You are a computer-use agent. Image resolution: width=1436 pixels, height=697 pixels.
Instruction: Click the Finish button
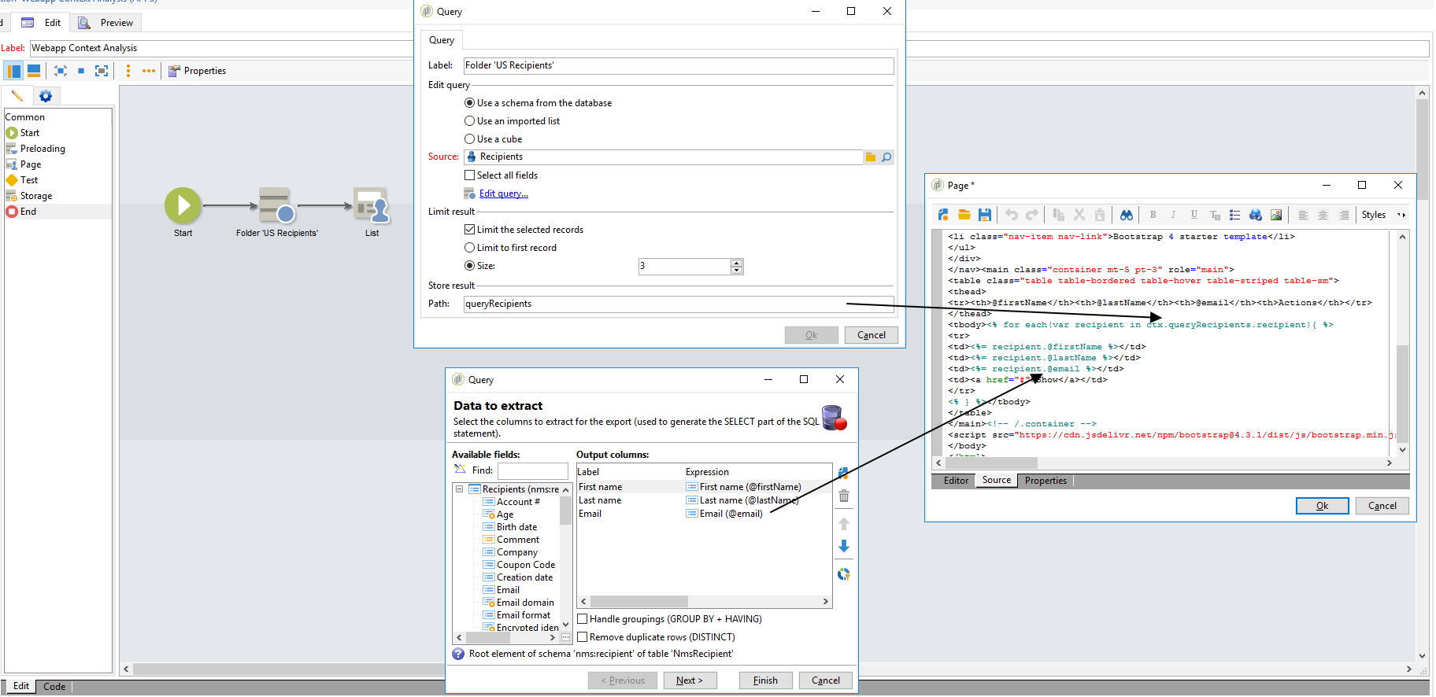point(765,680)
